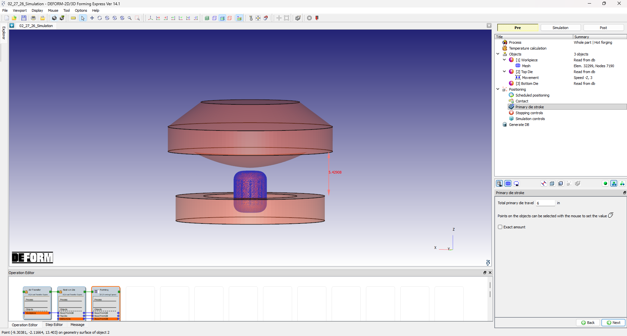Select the Rotate about Z tool
The image size is (627, 336).
pos(122,18)
